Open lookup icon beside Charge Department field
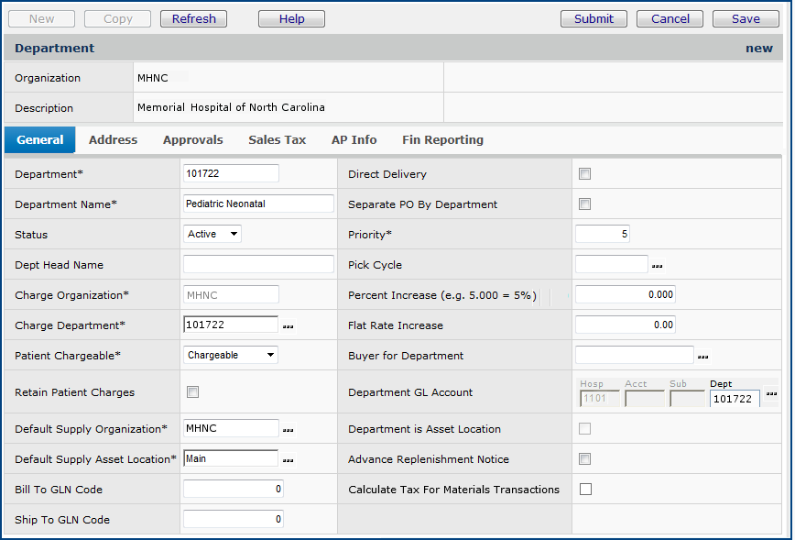 pos(289,326)
